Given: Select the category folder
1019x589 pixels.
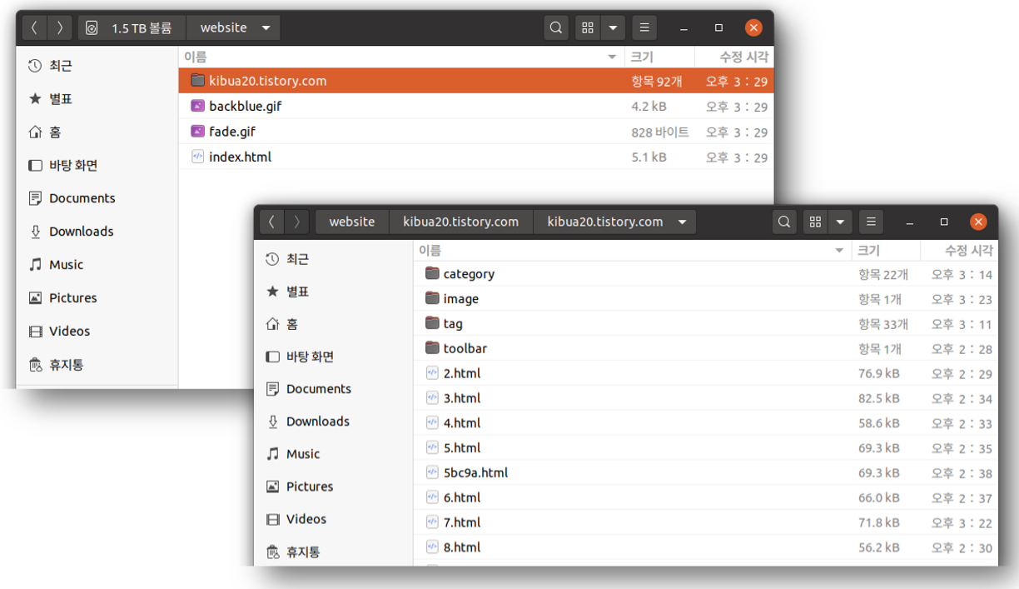Looking at the screenshot, I should point(706,274).
